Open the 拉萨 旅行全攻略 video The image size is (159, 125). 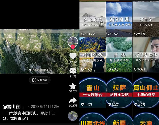(x=119, y=90)
